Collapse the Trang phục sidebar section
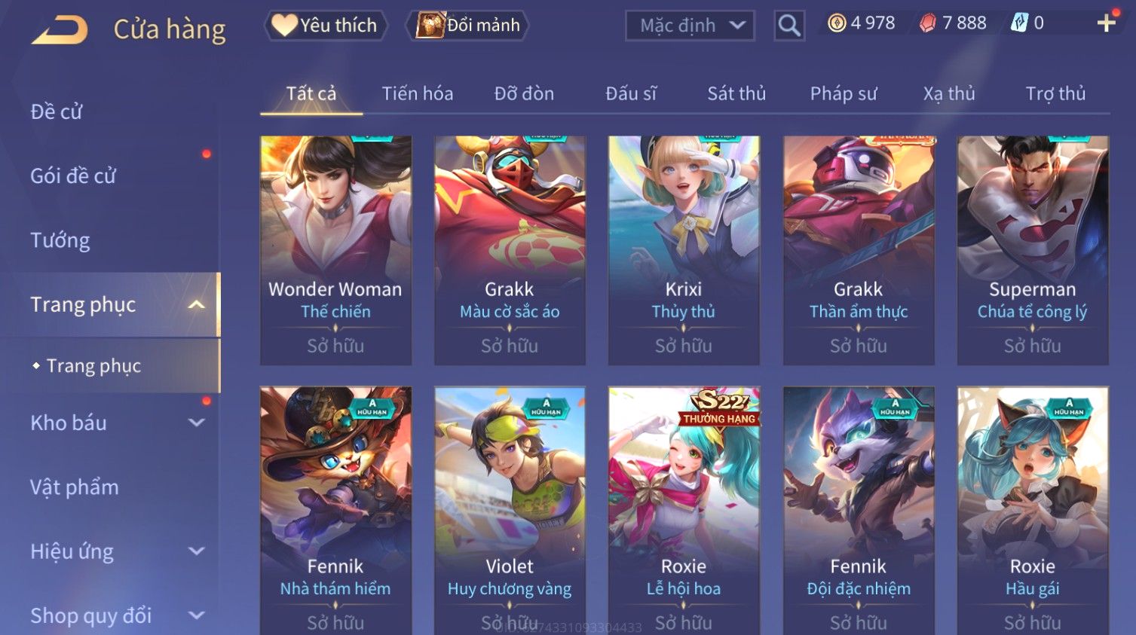Viewport: 1136px width, 635px height. coord(197,304)
